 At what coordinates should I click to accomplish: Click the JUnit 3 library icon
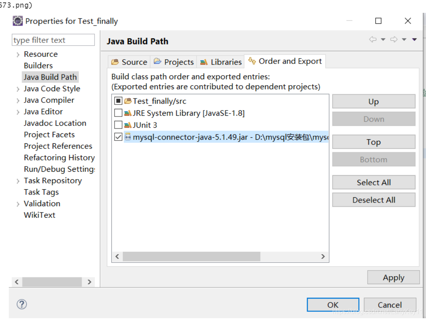[128, 125]
